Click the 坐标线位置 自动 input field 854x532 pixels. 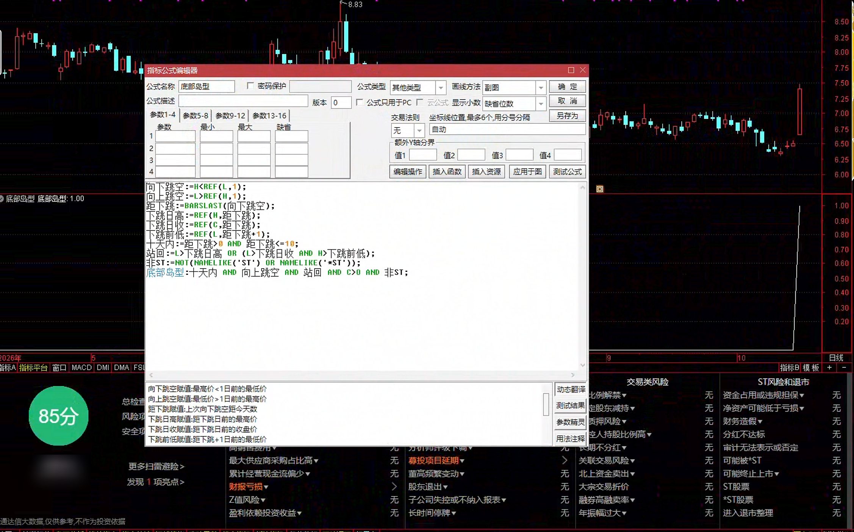pyautogui.click(x=507, y=130)
